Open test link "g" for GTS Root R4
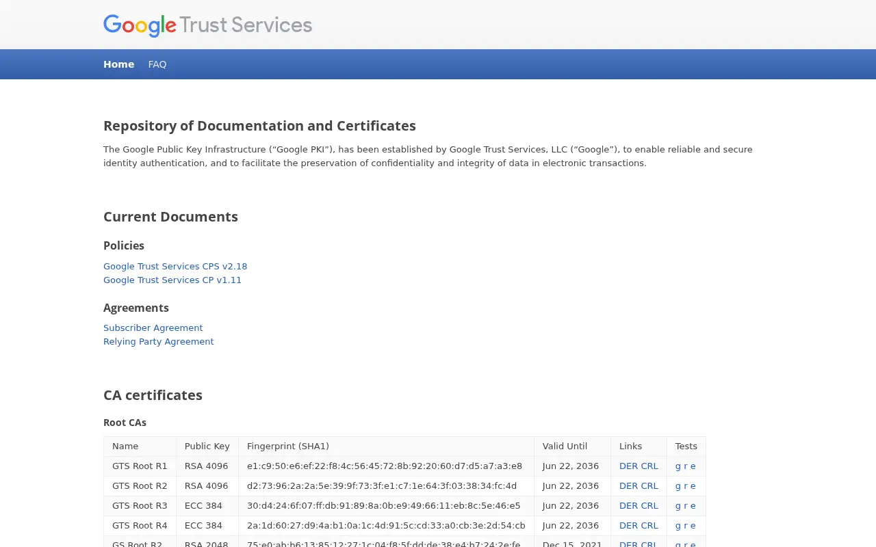This screenshot has height=547, width=876. (678, 526)
